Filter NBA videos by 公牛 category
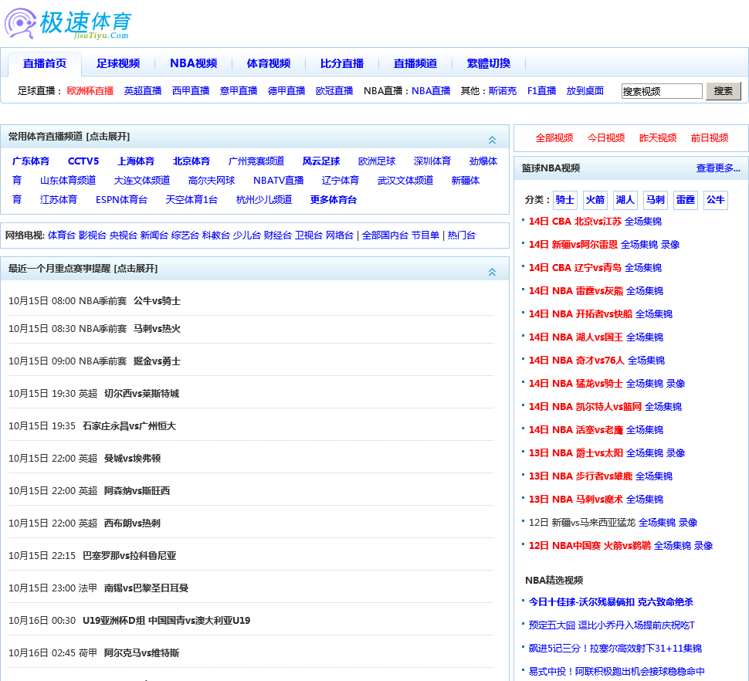The image size is (749, 681). pos(716,200)
